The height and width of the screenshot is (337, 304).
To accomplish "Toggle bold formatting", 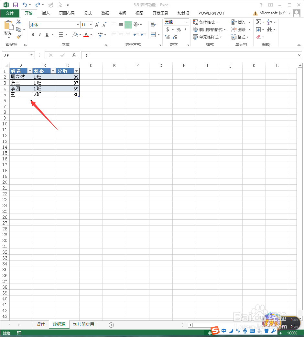I will click(33, 35).
